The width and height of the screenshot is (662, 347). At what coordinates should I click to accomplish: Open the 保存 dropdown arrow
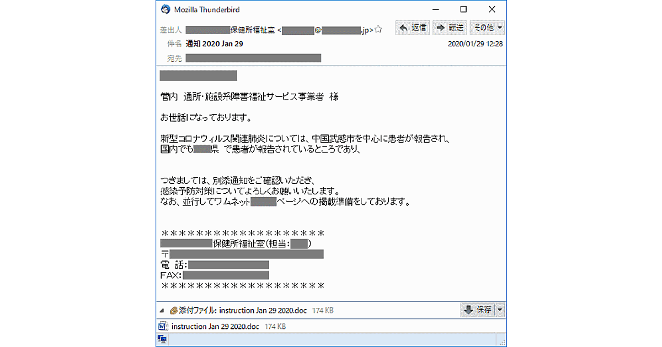500,310
